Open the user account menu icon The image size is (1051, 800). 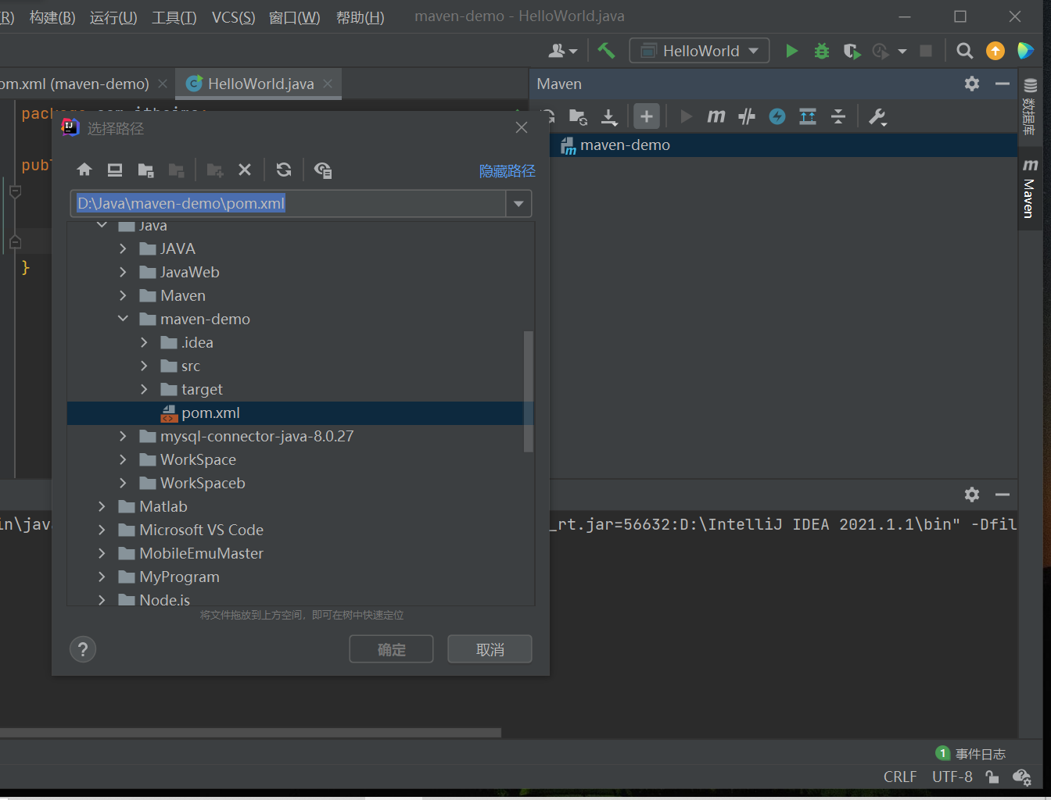(563, 51)
